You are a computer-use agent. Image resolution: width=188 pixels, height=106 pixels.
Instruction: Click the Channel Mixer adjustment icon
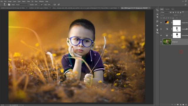click(167, 35)
